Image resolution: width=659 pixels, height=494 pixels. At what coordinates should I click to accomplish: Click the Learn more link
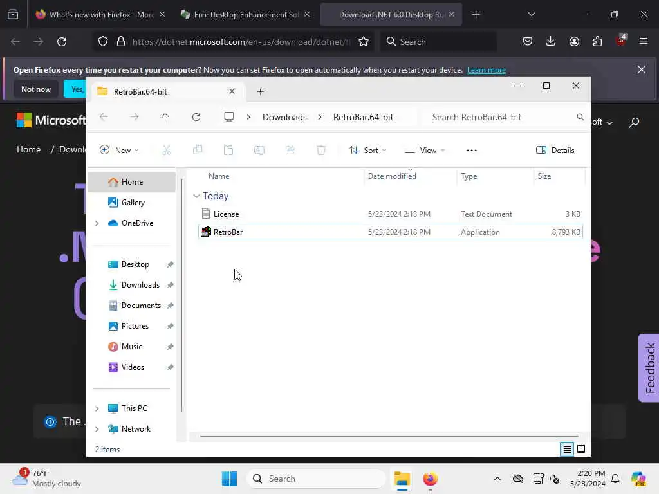click(487, 70)
